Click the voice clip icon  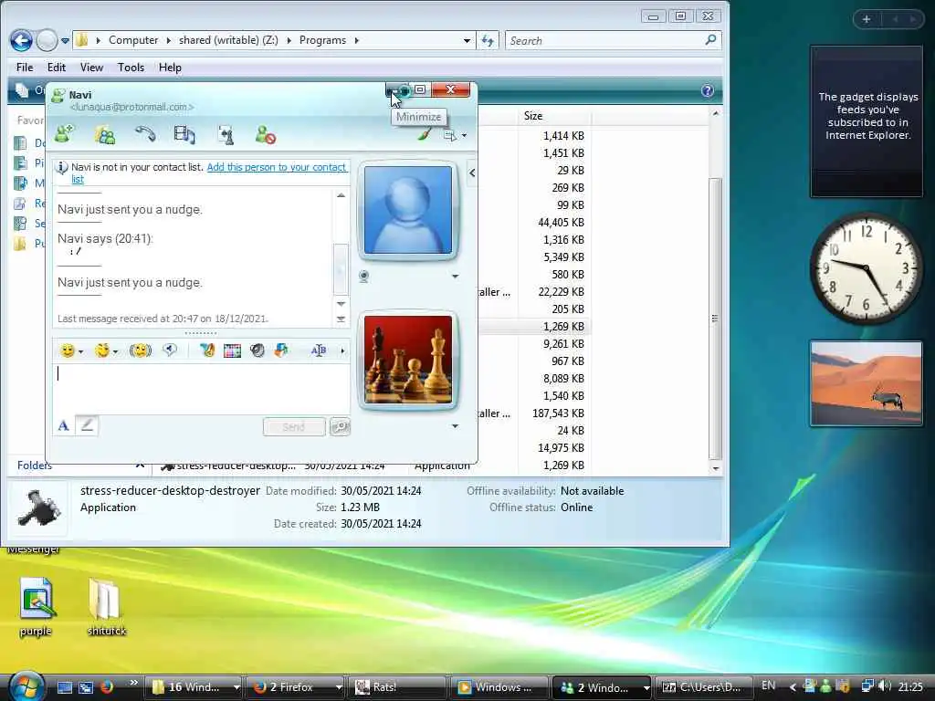click(x=170, y=350)
